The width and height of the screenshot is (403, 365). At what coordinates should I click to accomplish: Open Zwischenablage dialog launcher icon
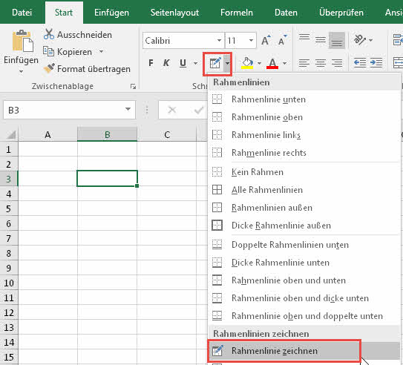tap(133, 87)
